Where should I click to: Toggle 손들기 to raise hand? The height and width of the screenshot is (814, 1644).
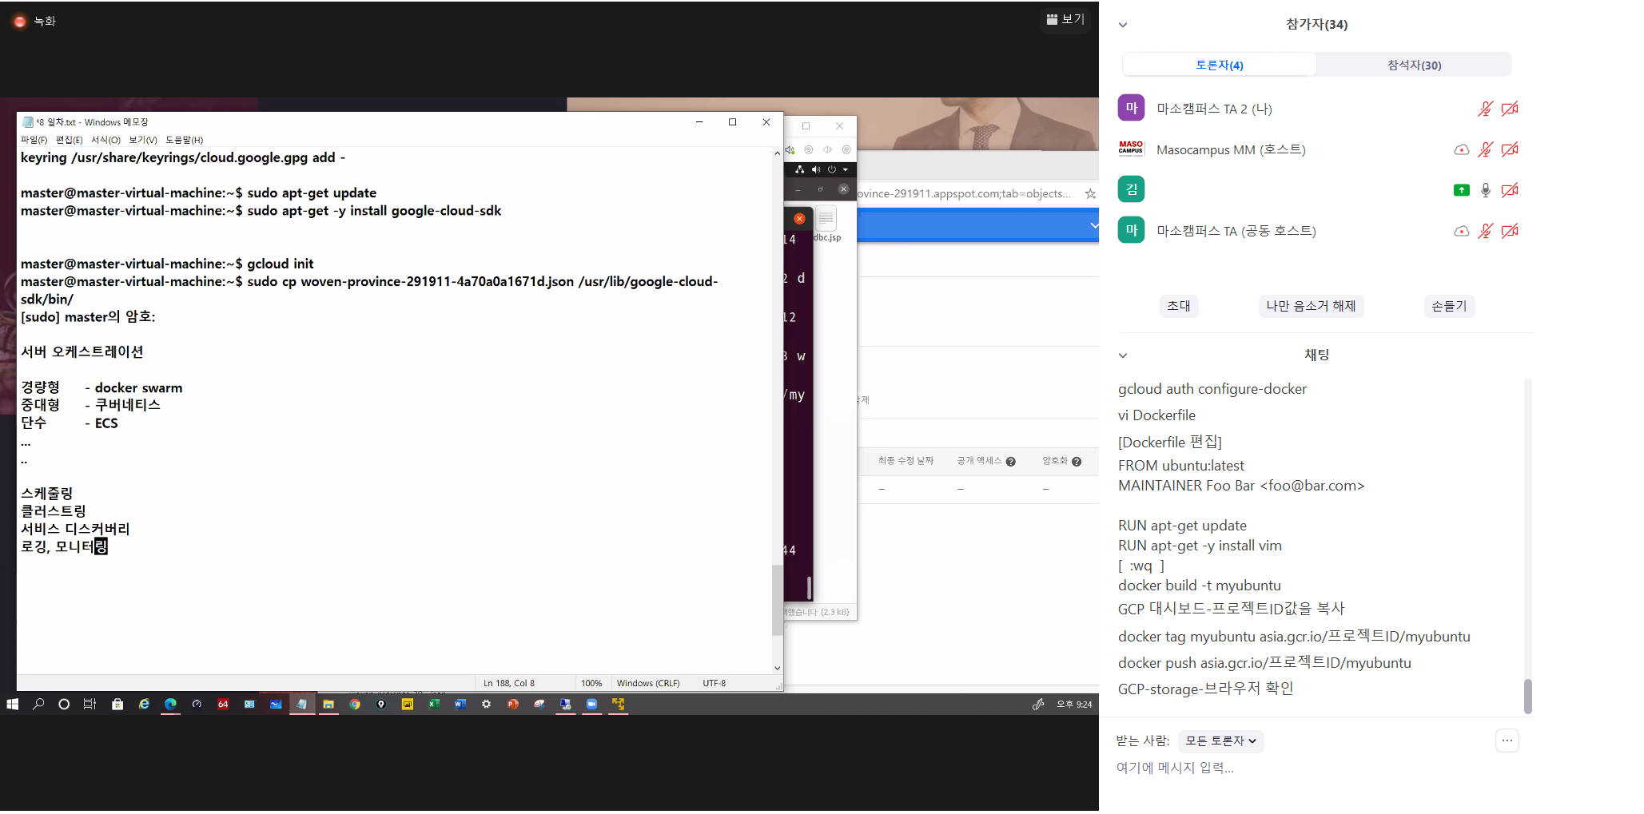click(x=1448, y=306)
